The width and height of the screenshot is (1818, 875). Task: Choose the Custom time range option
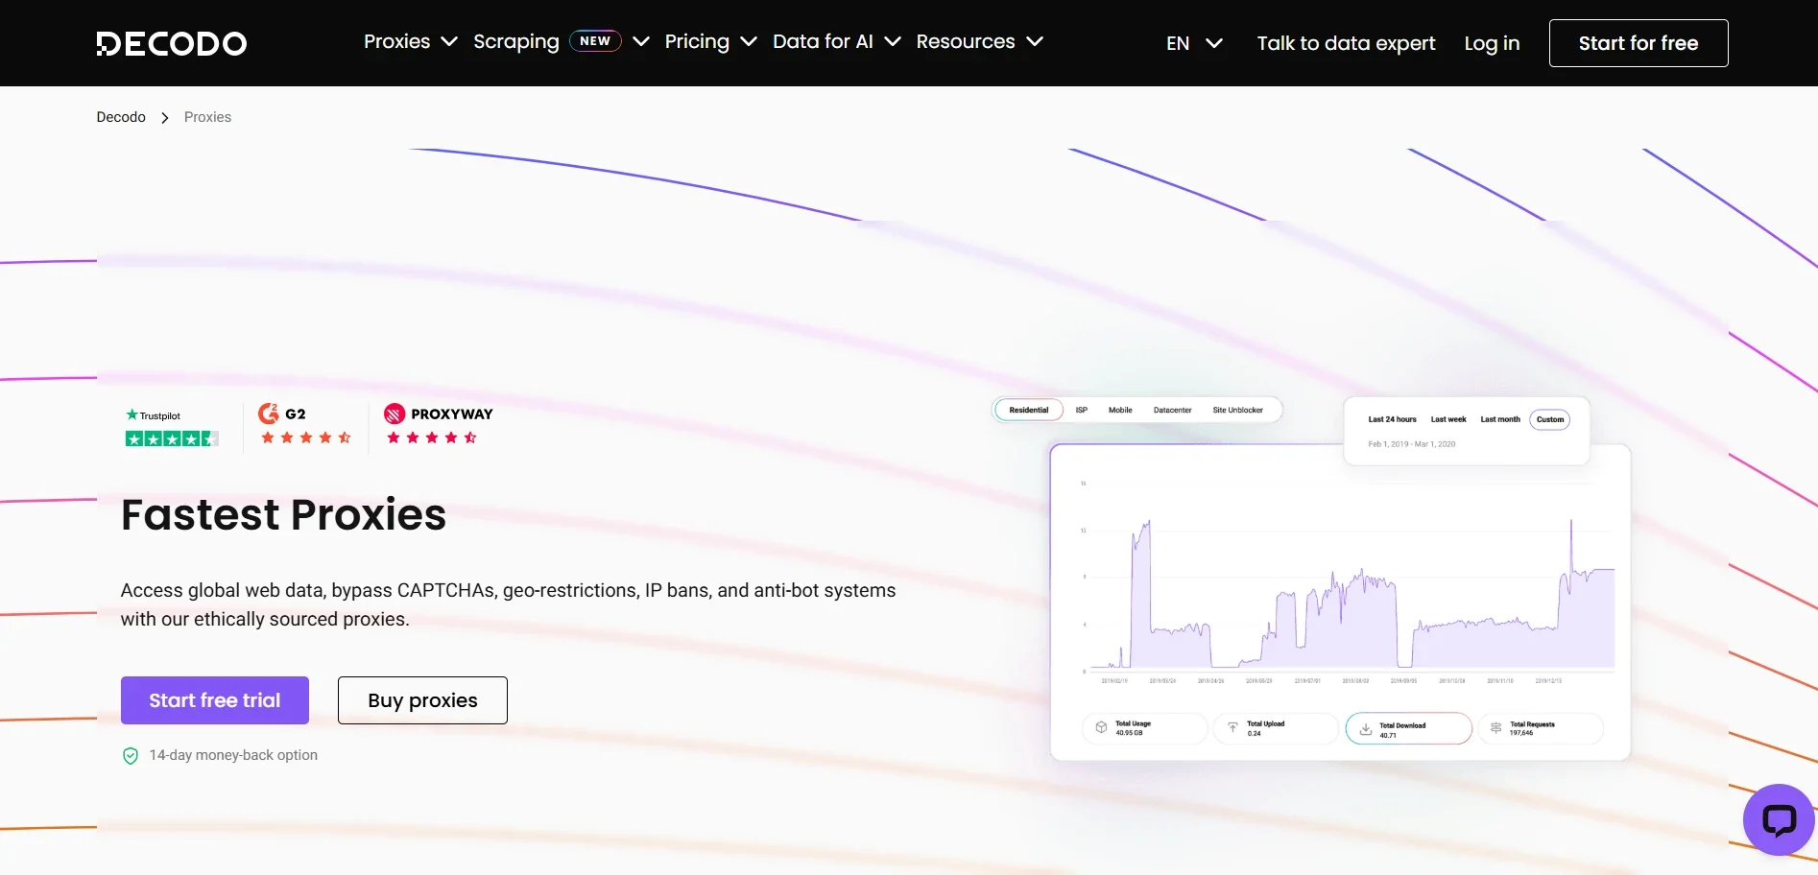point(1550,420)
